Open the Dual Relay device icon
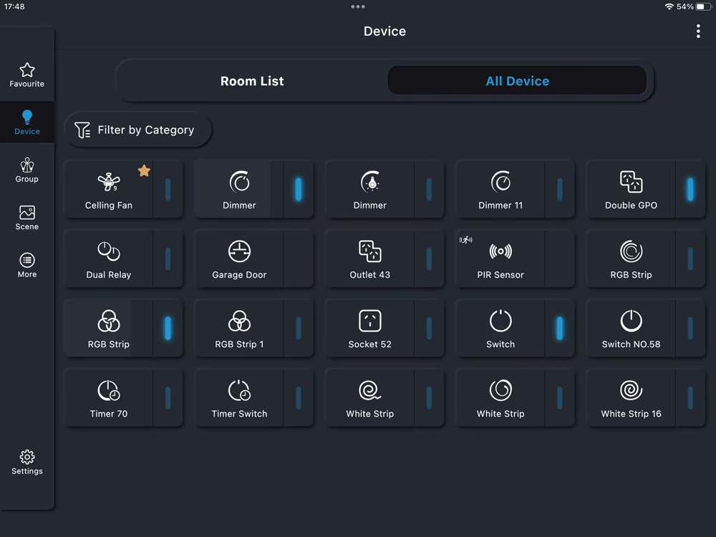716x537 pixels. point(109,251)
